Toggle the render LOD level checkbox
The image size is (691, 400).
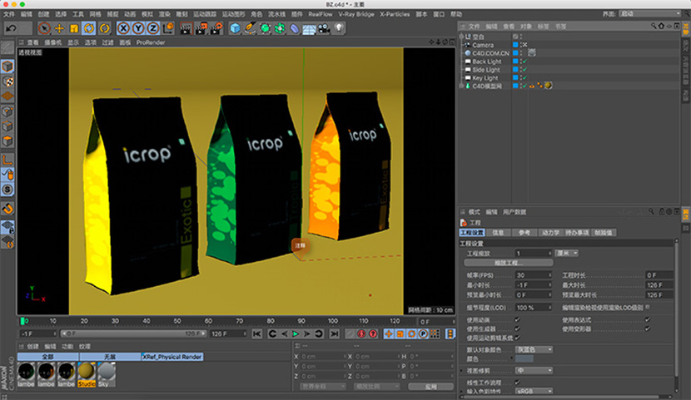point(648,307)
